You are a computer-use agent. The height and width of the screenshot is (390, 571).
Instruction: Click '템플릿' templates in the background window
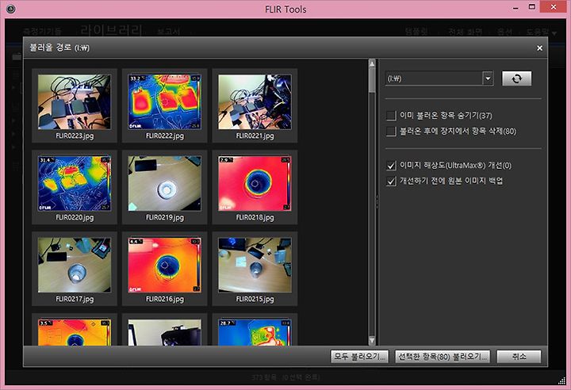tap(416, 32)
